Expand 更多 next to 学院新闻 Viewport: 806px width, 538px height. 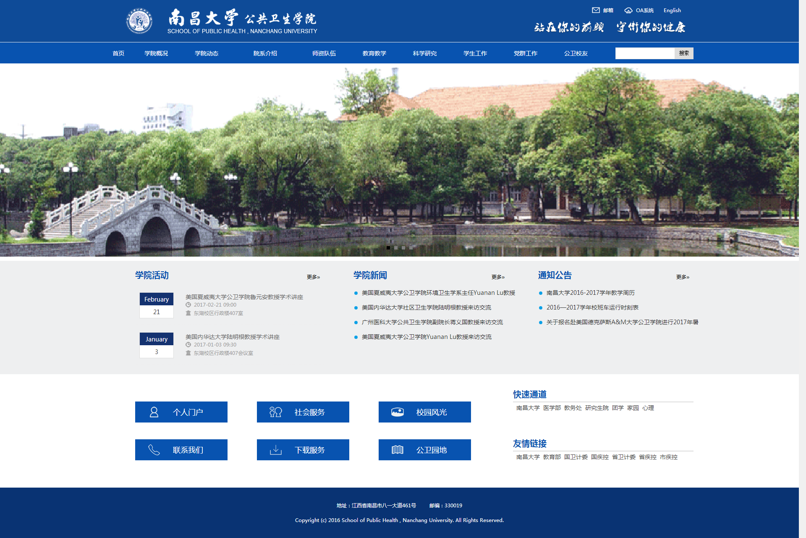(498, 277)
